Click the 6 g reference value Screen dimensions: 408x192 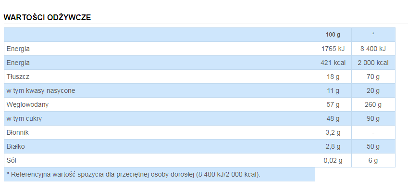coord(373,161)
